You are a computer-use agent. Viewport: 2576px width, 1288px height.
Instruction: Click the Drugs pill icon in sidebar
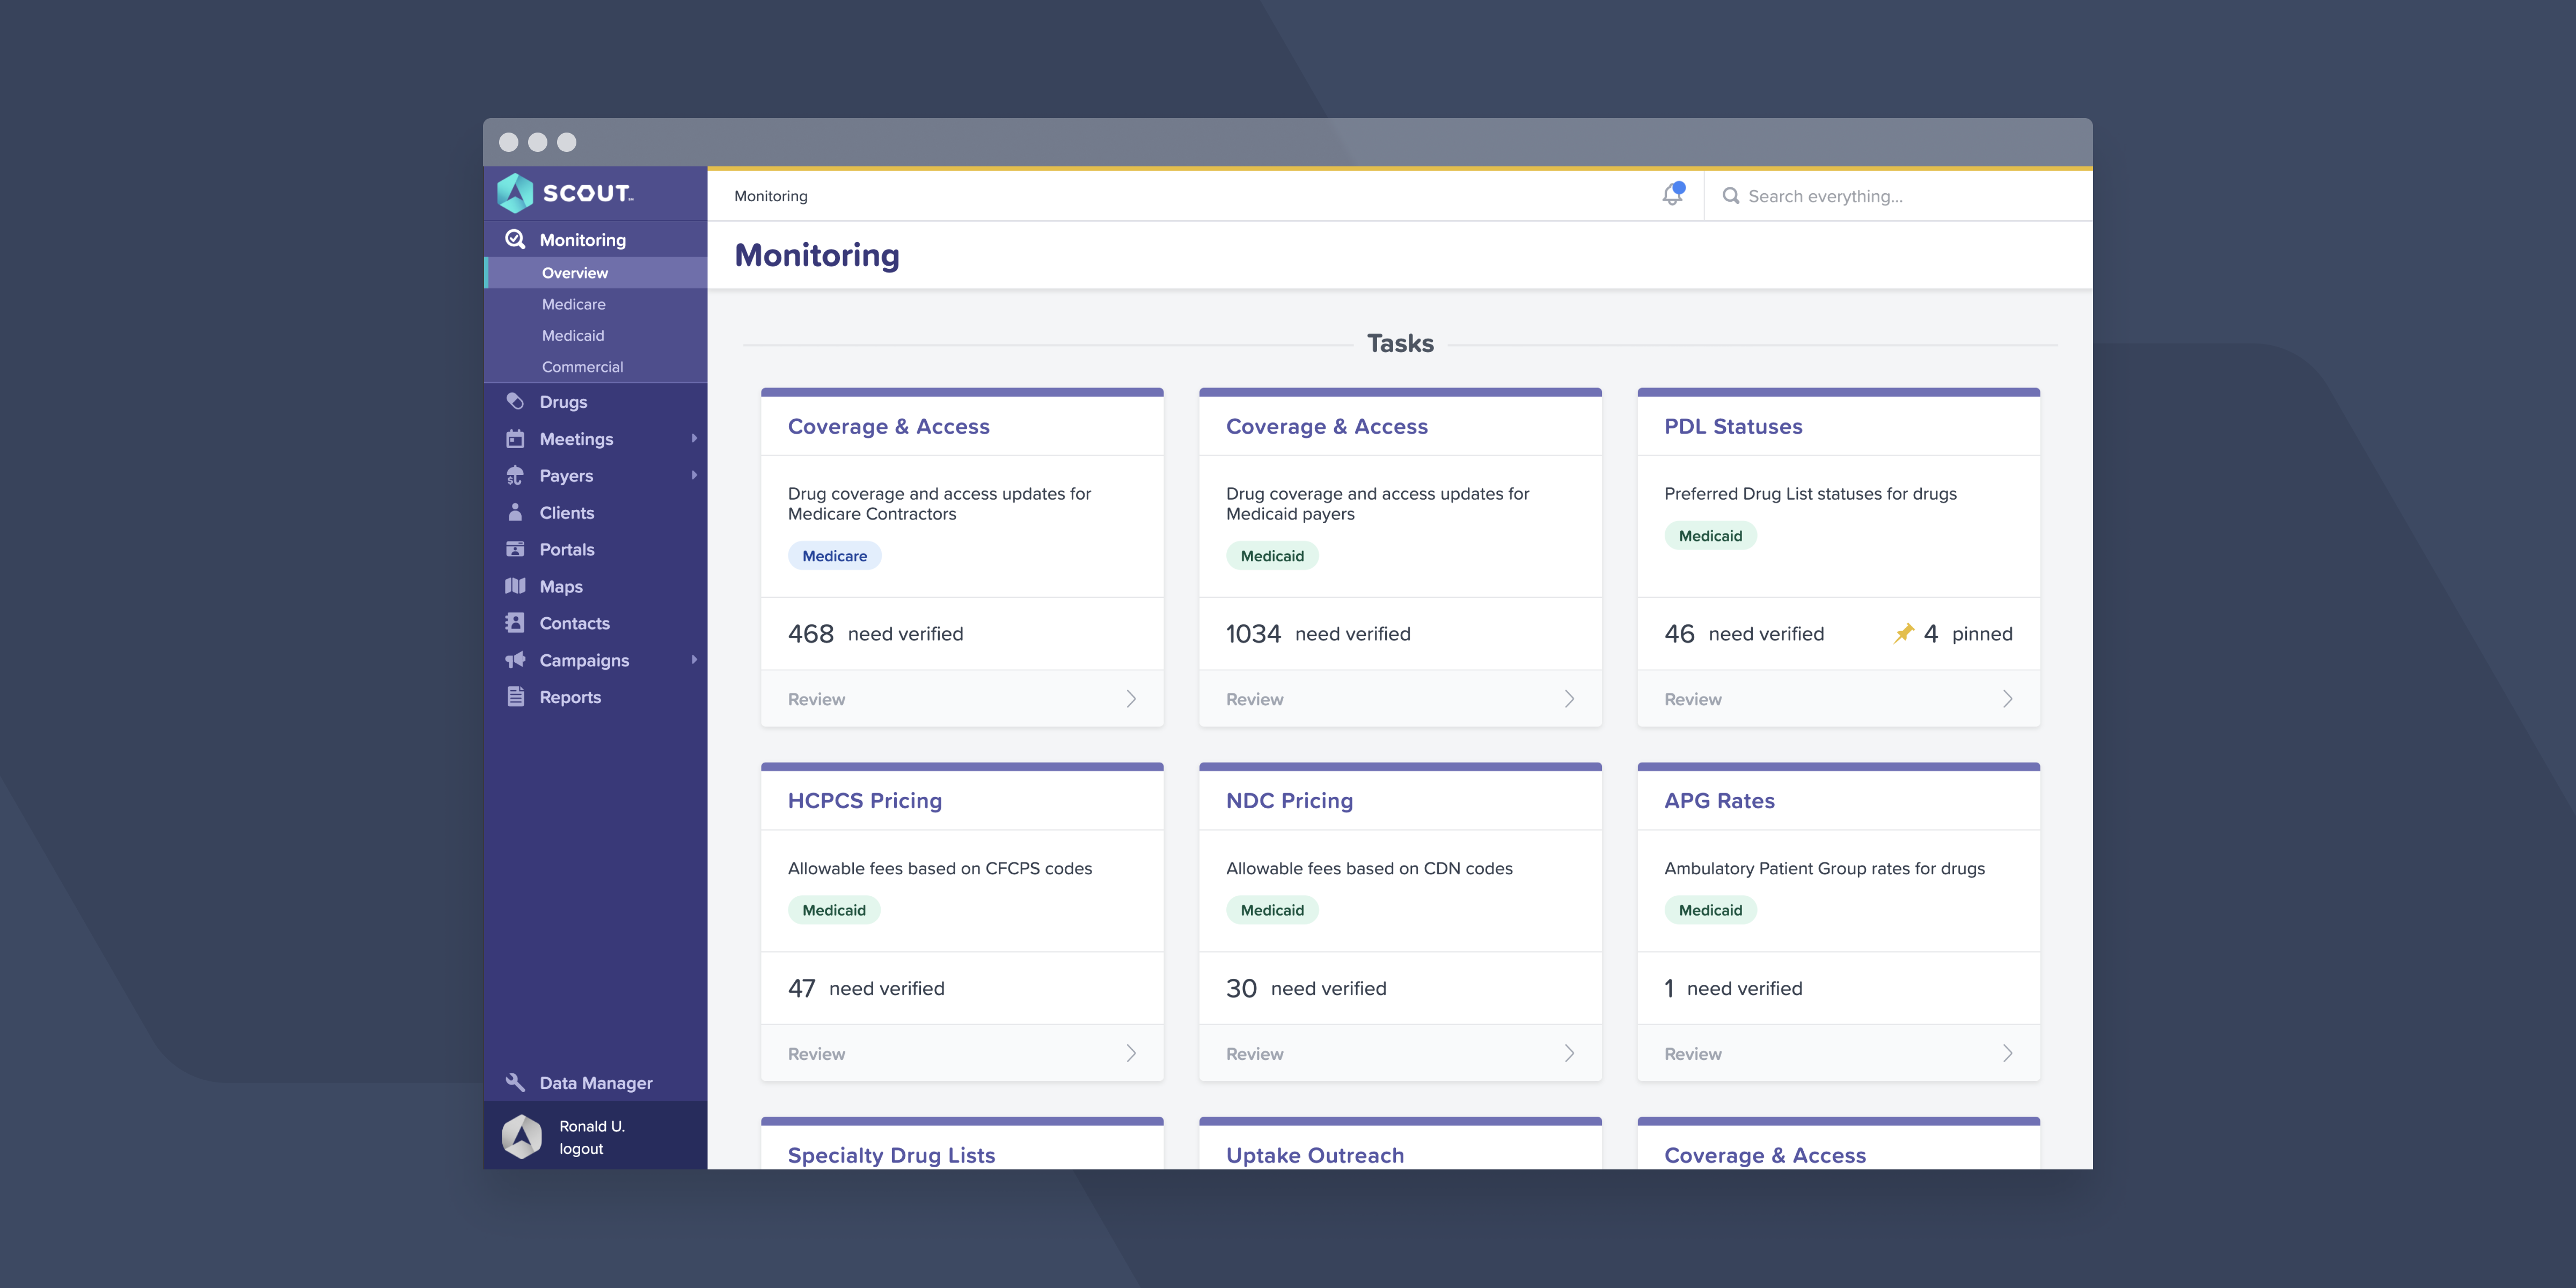515,401
